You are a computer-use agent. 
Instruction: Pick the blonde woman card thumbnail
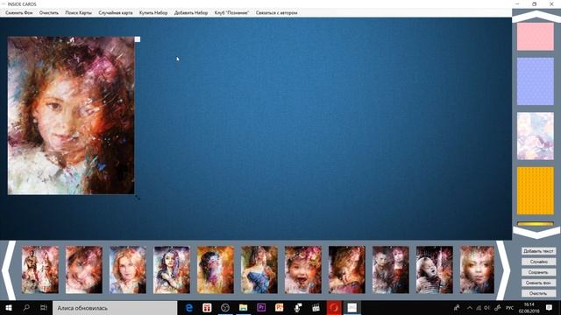(128, 269)
